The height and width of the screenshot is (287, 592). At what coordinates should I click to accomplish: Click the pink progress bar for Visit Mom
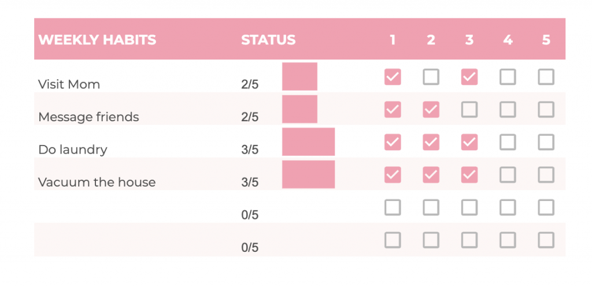point(300,77)
